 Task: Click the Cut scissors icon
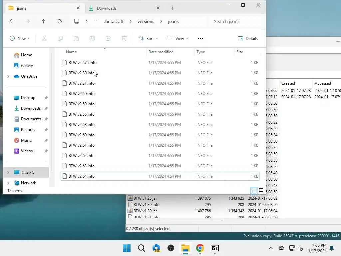pos(44,39)
